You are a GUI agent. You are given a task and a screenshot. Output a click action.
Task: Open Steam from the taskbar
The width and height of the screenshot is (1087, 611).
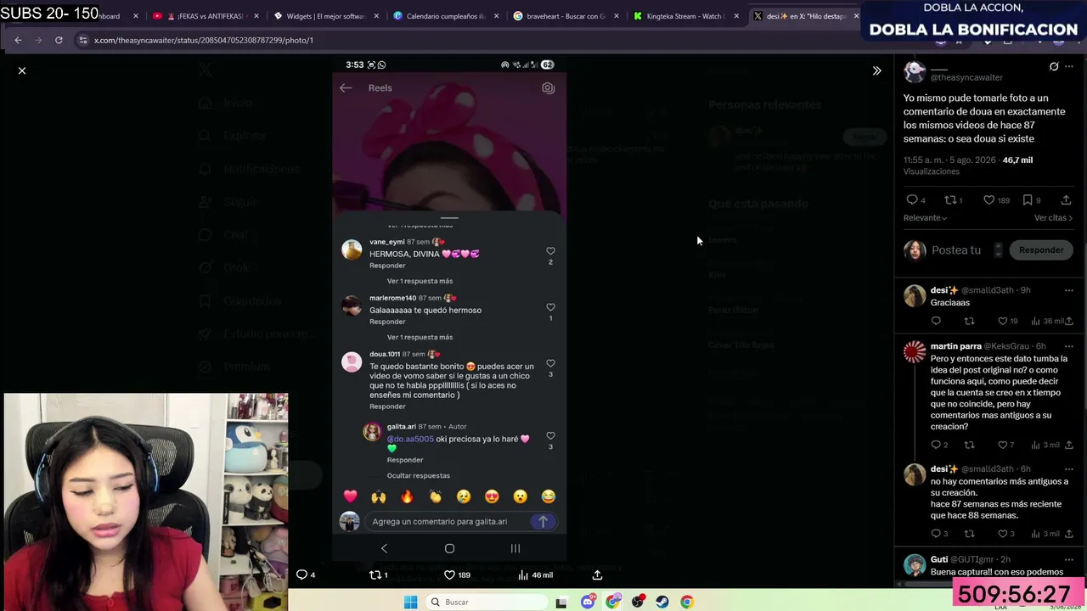(662, 602)
